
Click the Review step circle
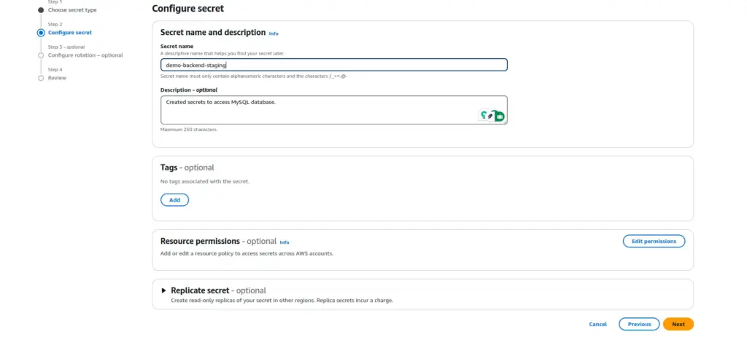pyautogui.click(x=41, y=78)
